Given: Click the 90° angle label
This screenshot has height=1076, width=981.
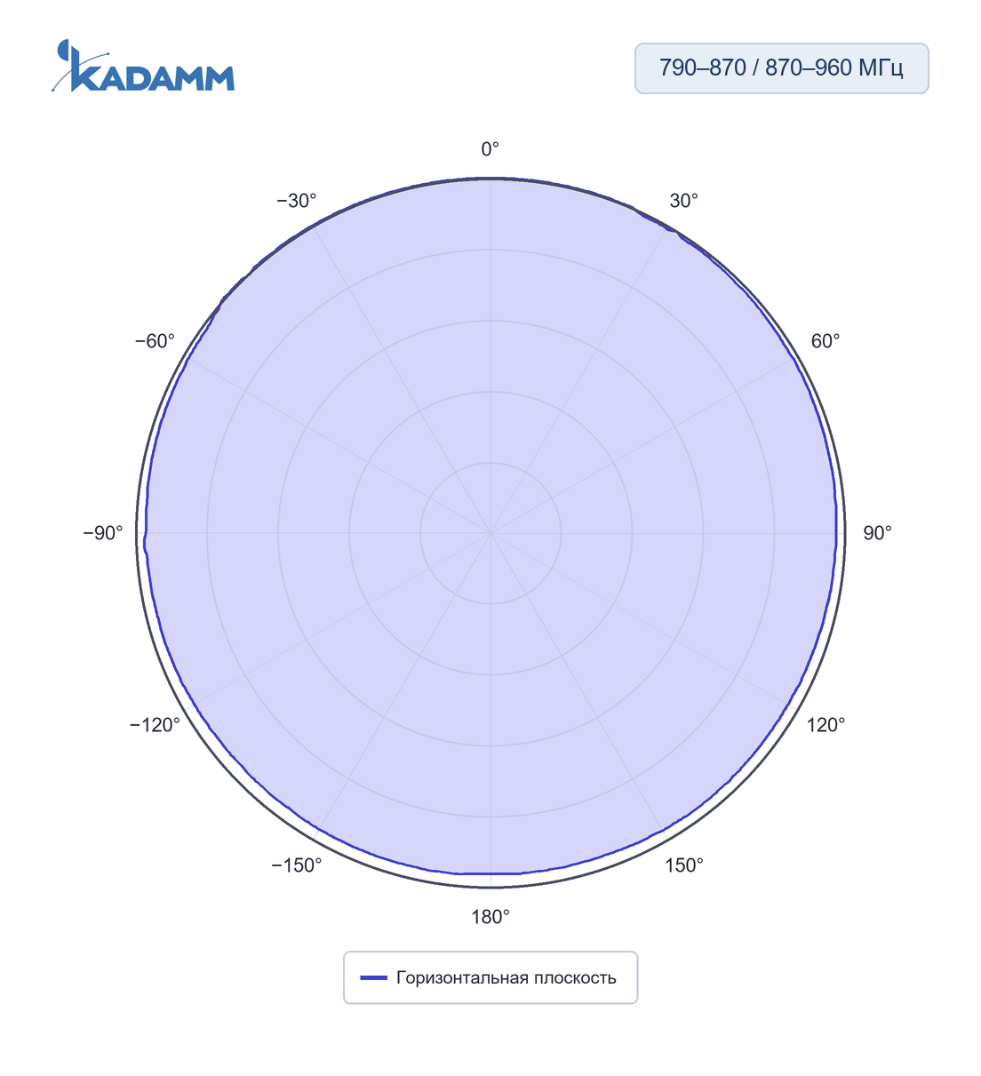Looking at the screenshot, I should point(877,533).
